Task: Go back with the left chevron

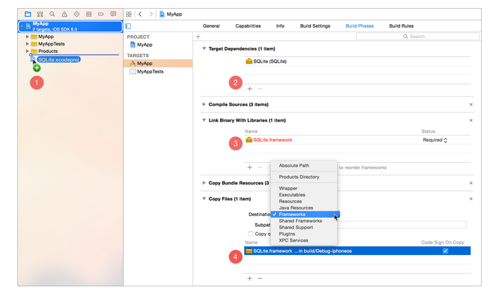Action: point(140,14)
